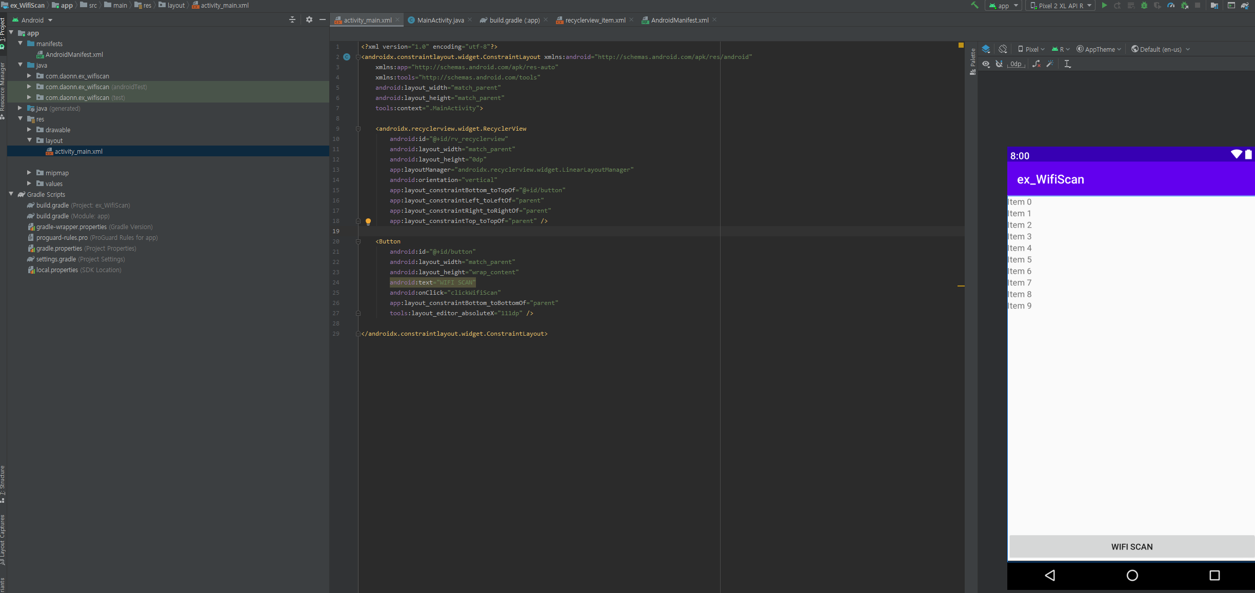Click the Make Project hammer icon

974,6
